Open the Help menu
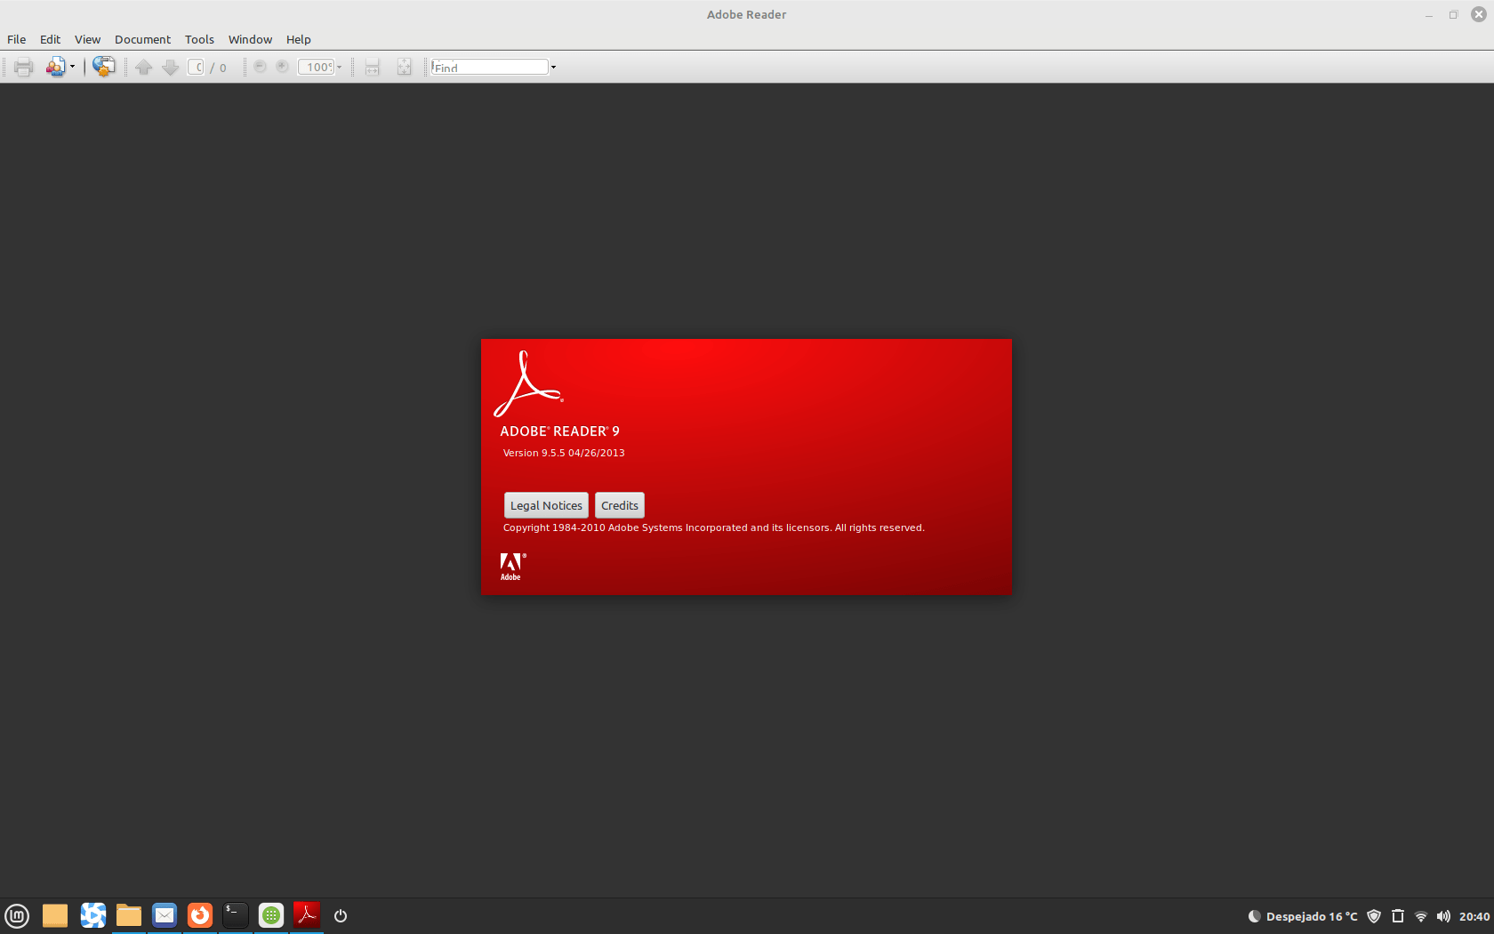Image resolution: width=1494 pixels, height=934 pixels. pyautogui.click(x=298, y=39)
